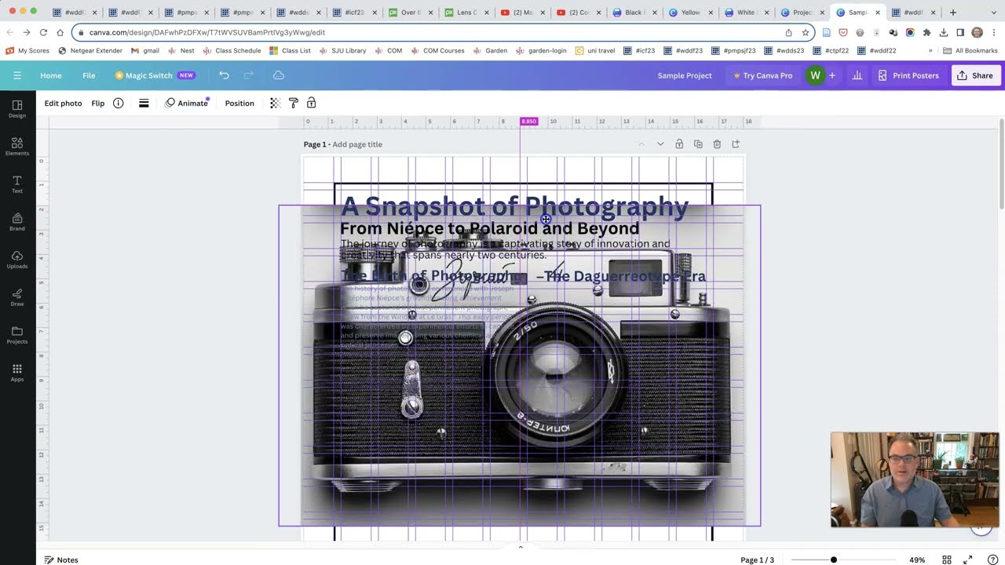
Task: Move page up chevron
Action: coord(641,144)
